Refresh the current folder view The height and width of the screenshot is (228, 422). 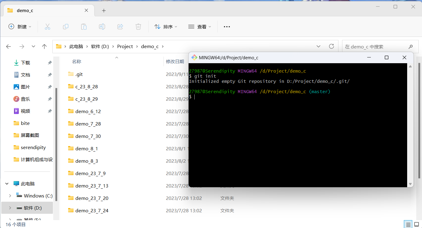click(331, 46)
